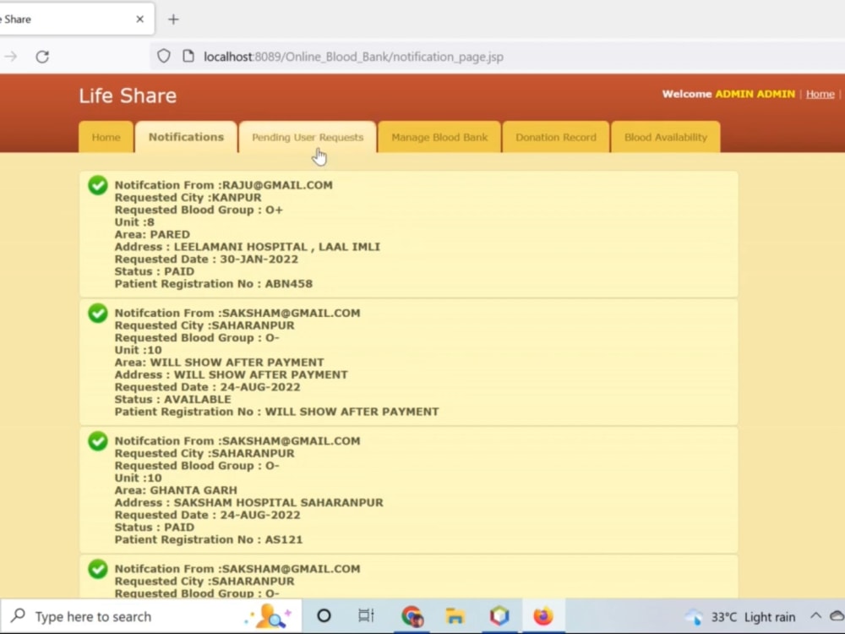Open Chrome from the taskbar
This screenshot has width=845, height=634.
click(x=412, y=616)
